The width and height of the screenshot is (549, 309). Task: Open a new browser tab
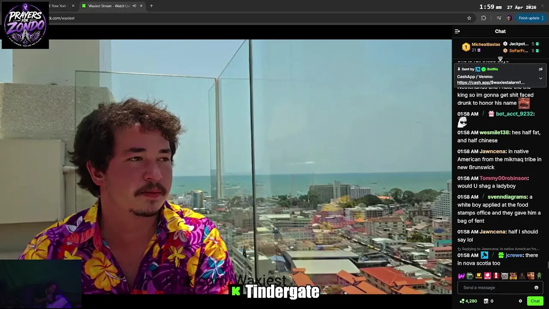(x=151, y=6)
